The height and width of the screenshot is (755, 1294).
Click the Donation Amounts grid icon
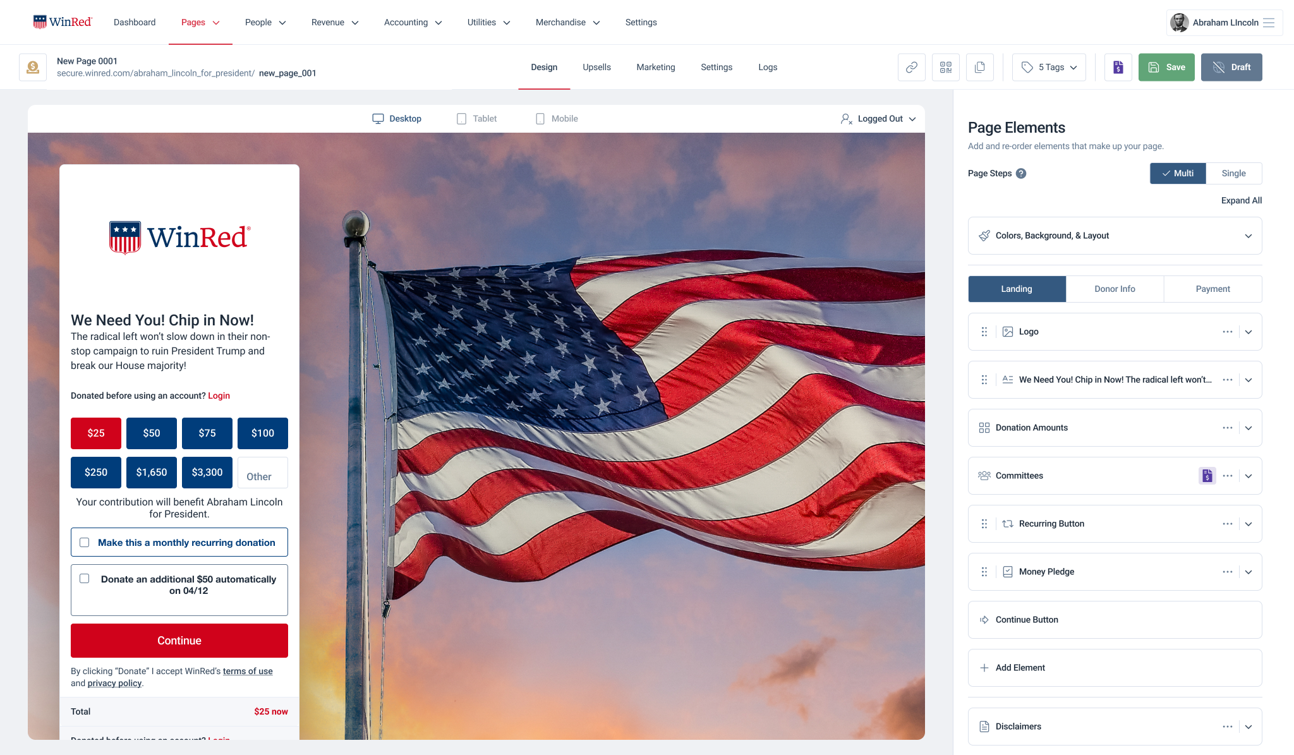click(984, 428)
